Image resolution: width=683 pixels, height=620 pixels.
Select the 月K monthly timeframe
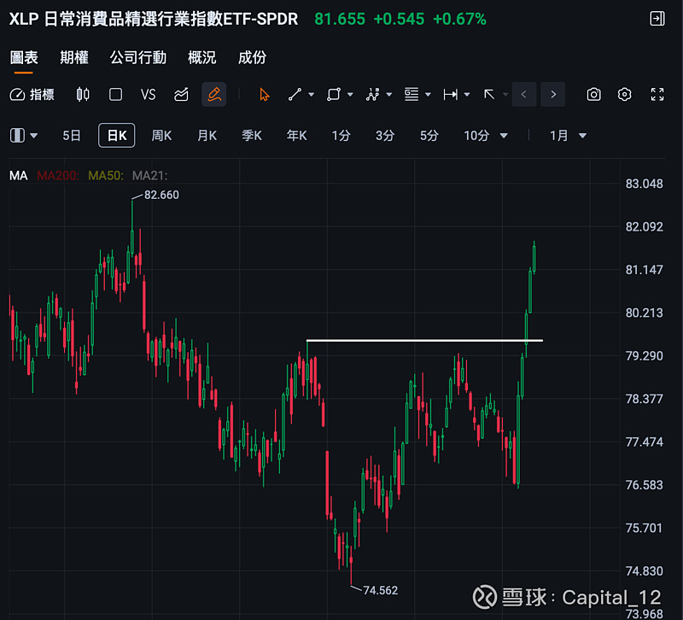207,136
